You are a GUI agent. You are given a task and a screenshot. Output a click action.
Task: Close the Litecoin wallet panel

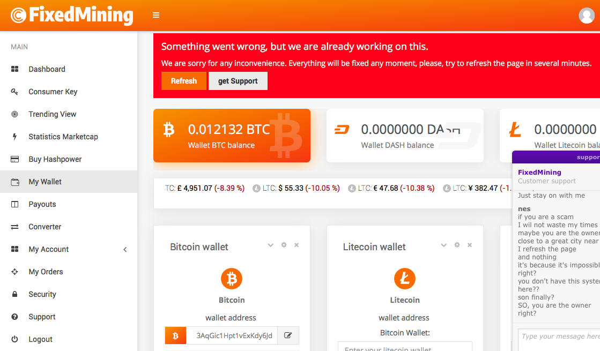470,245
